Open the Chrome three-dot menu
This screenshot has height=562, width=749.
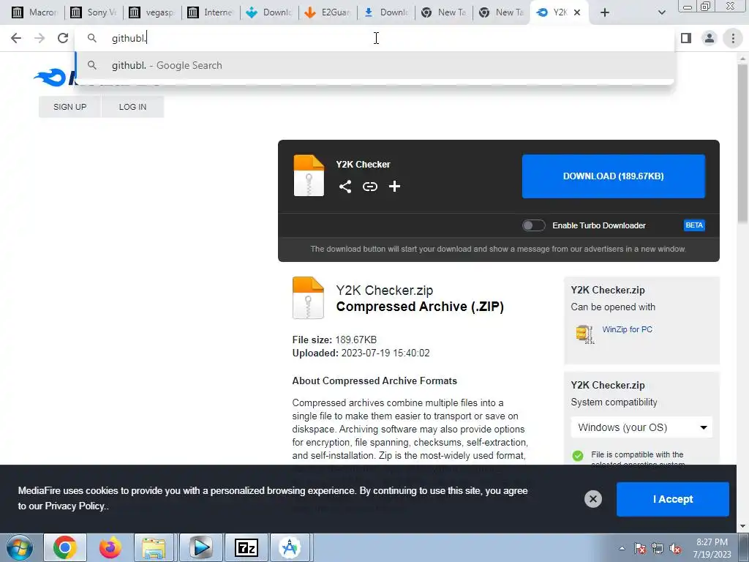733,38
